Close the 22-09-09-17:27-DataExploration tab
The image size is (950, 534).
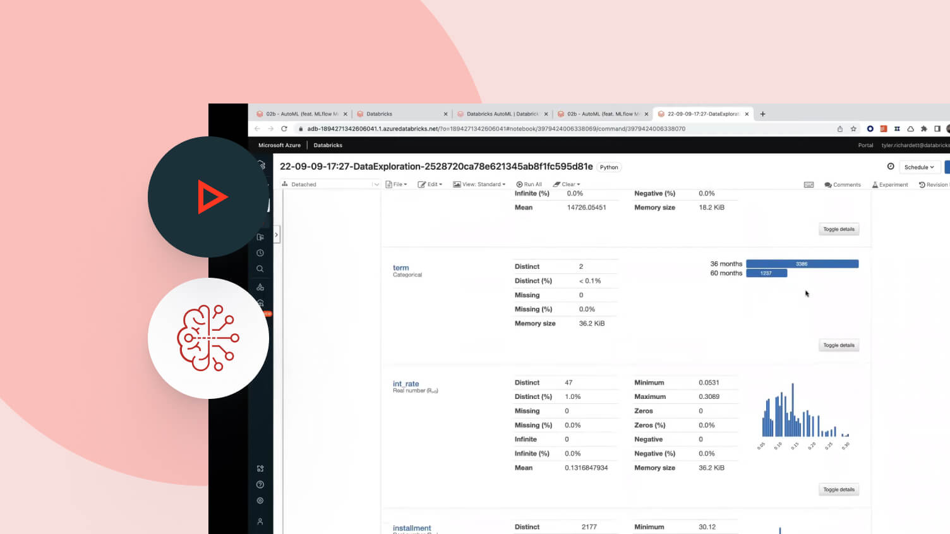(747, 114)
